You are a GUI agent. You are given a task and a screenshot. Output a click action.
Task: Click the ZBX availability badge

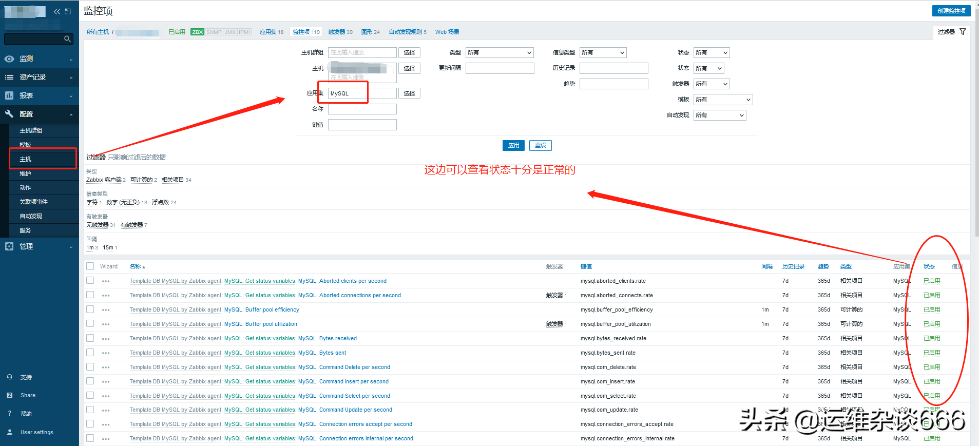point(198,32)
